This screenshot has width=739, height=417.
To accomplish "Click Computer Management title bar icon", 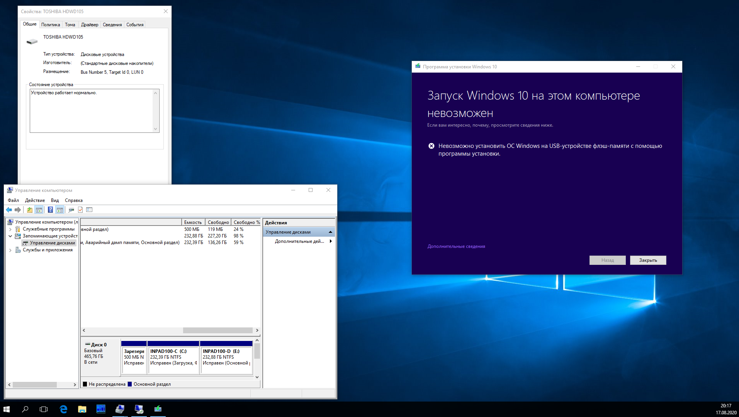I will click(x=10, y=190).
